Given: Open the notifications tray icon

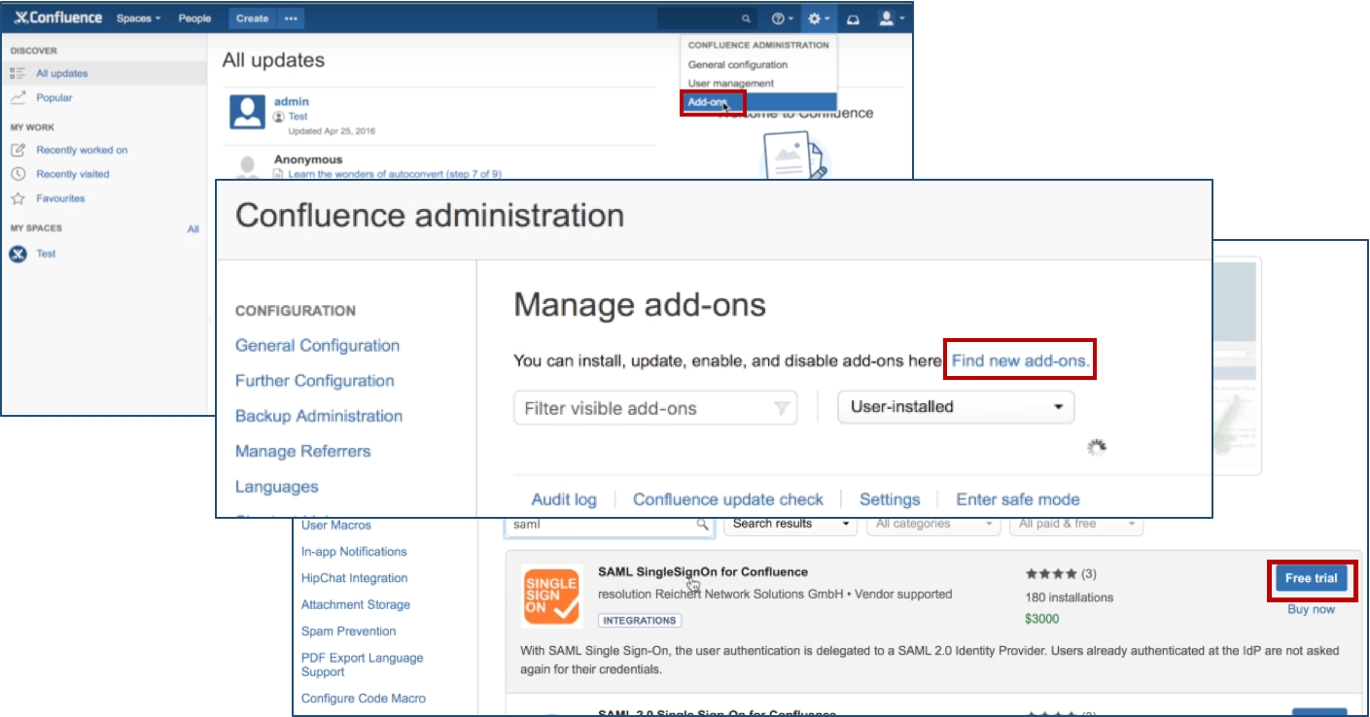Looking at the screenshot, I should (x=853, y=18).
